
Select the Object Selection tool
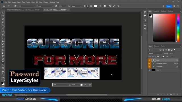[x=3, y=22]
